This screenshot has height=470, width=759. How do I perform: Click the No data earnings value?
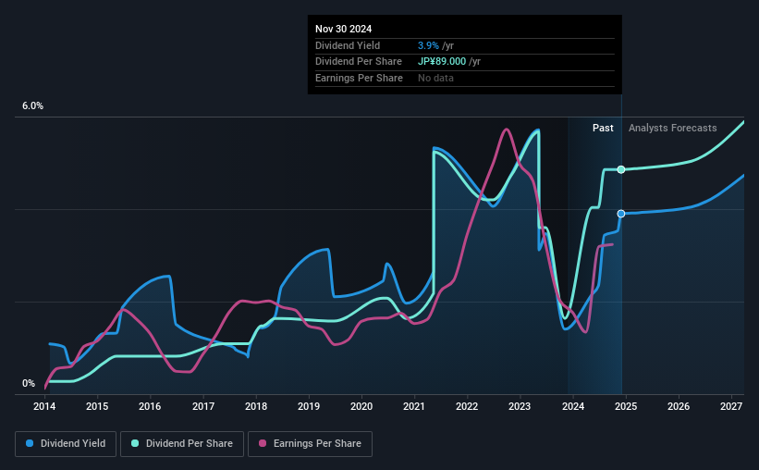[x=435, y=78]
